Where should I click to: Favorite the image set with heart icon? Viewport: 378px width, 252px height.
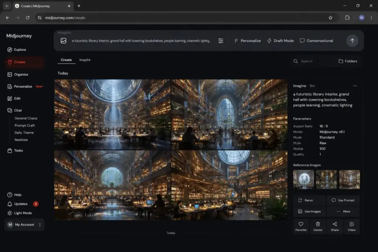[x=301, y=227]
